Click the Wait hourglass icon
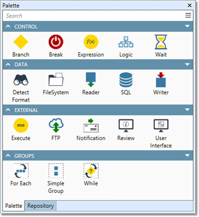Image resolution: width=199 pixels, height=217 pixels. coord(161,42)
